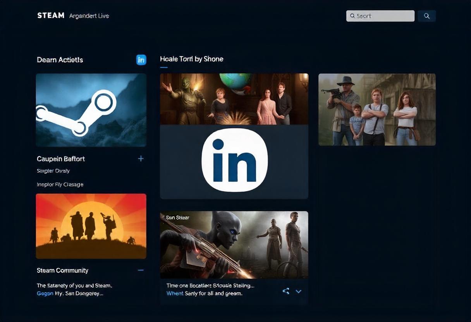Open the sunset silhouettes thumbnail
Viewport: 471px width, 322px height.
[x=91, y=226]
